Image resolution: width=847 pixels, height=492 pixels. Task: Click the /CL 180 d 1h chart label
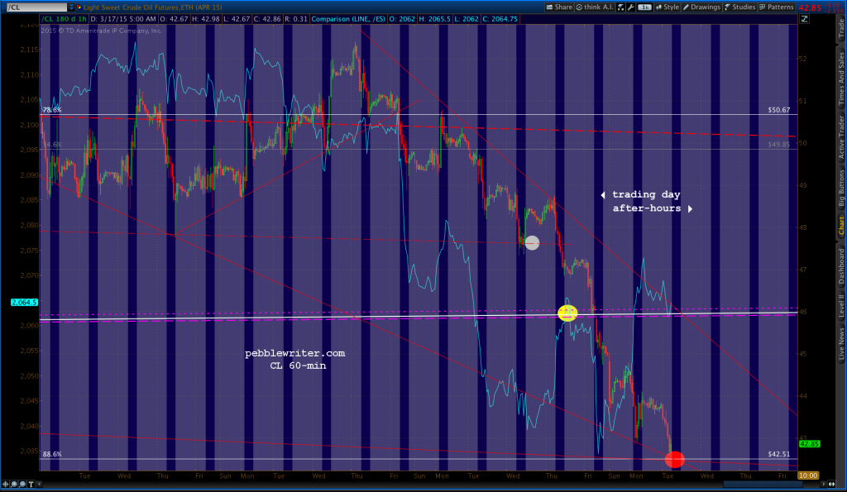tap(65, 19)
